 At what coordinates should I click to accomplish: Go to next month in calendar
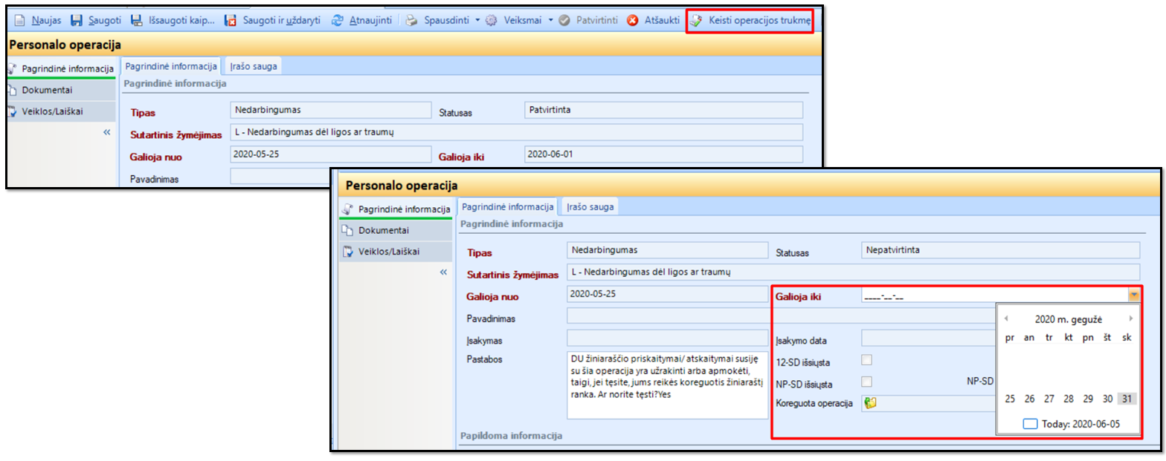pyautogui.click(x=1131, y=318)
